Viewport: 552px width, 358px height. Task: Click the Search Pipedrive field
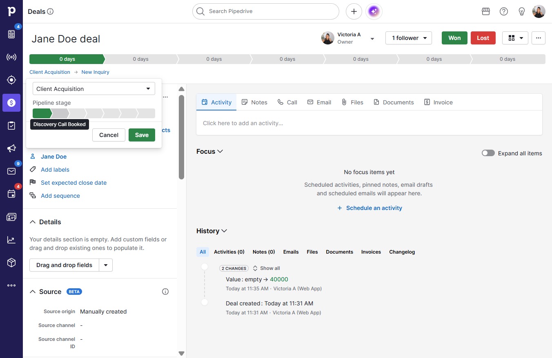[x=266, y=11]
